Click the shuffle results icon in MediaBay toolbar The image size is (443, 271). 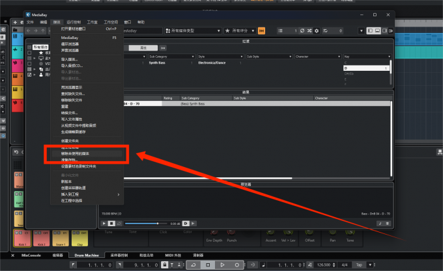(x=309, y=31)
